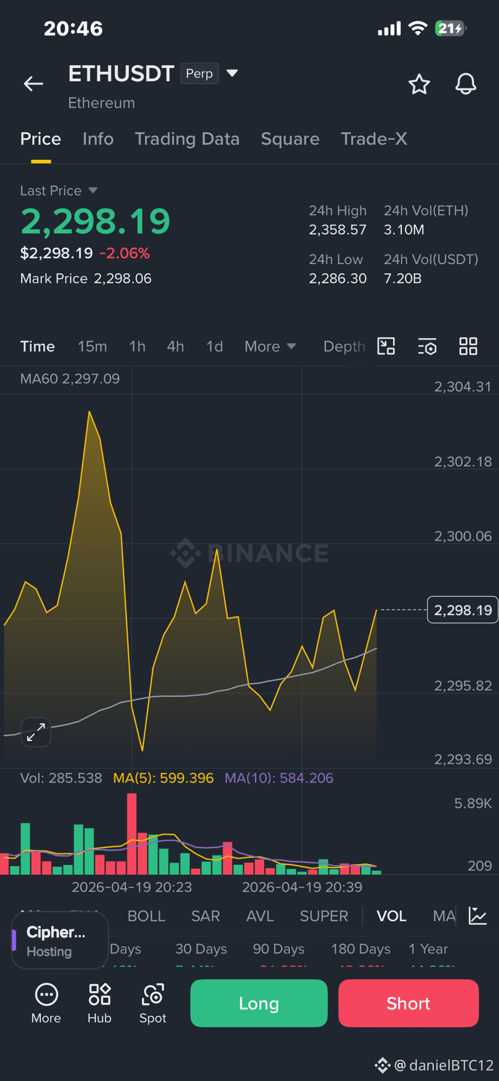Screen dimensions: 499x1081
Task: Open the four-square grid icon
Action: 468,346
